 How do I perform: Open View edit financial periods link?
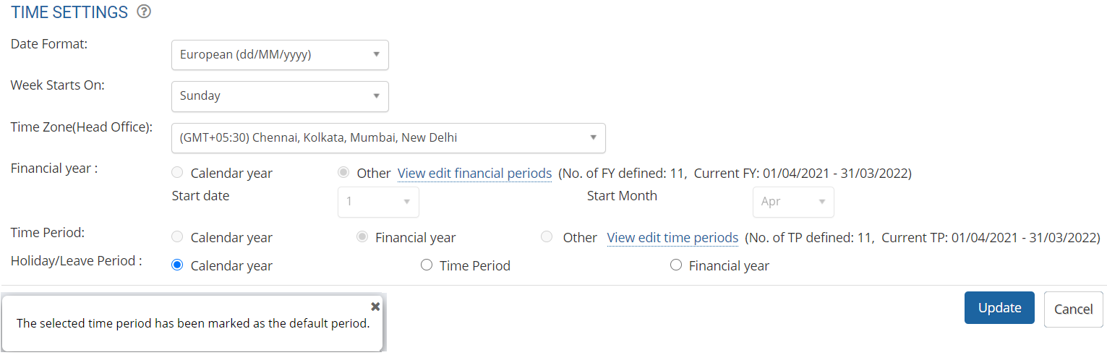click(474, 174)
